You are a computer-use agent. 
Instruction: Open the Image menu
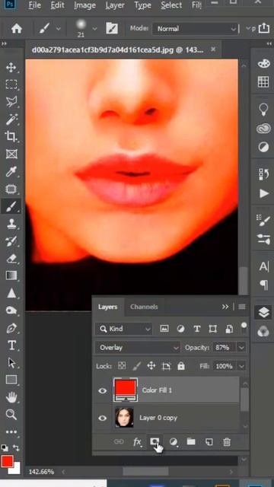click(x=84, y=5)
